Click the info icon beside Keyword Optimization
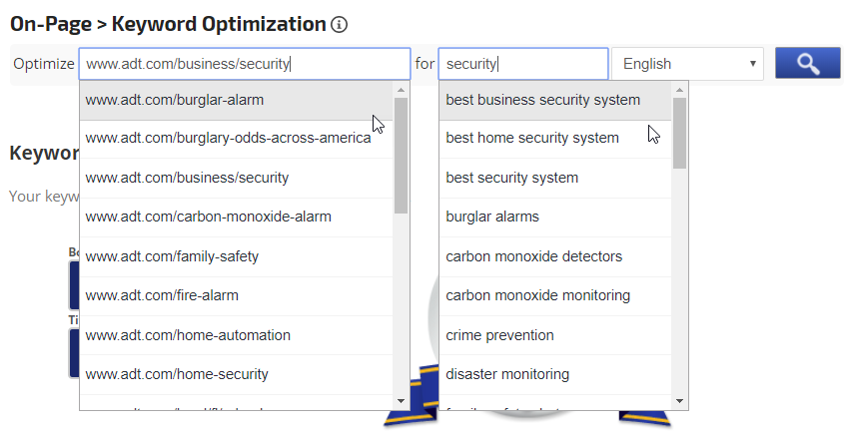 pyautogui.click(x=339, y=24)
